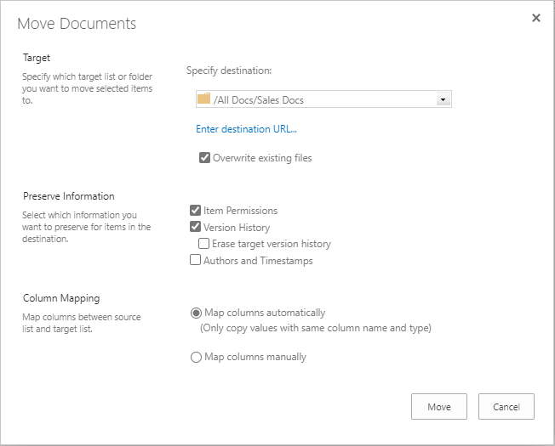This screenshot has height=446, width=555.
Task: Click the Move button
Action: pos(439,406)
